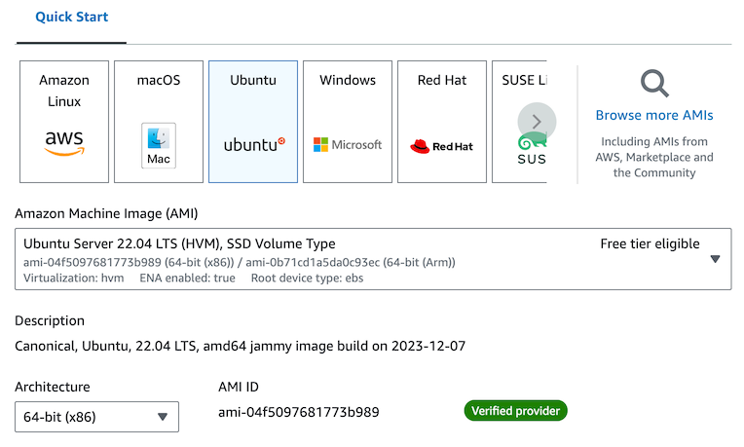Click the Amazon Linux tile title text
Image resolution: width=744 pixels, height=447 pixels.
pyautogui.click(x=64, y=91)
